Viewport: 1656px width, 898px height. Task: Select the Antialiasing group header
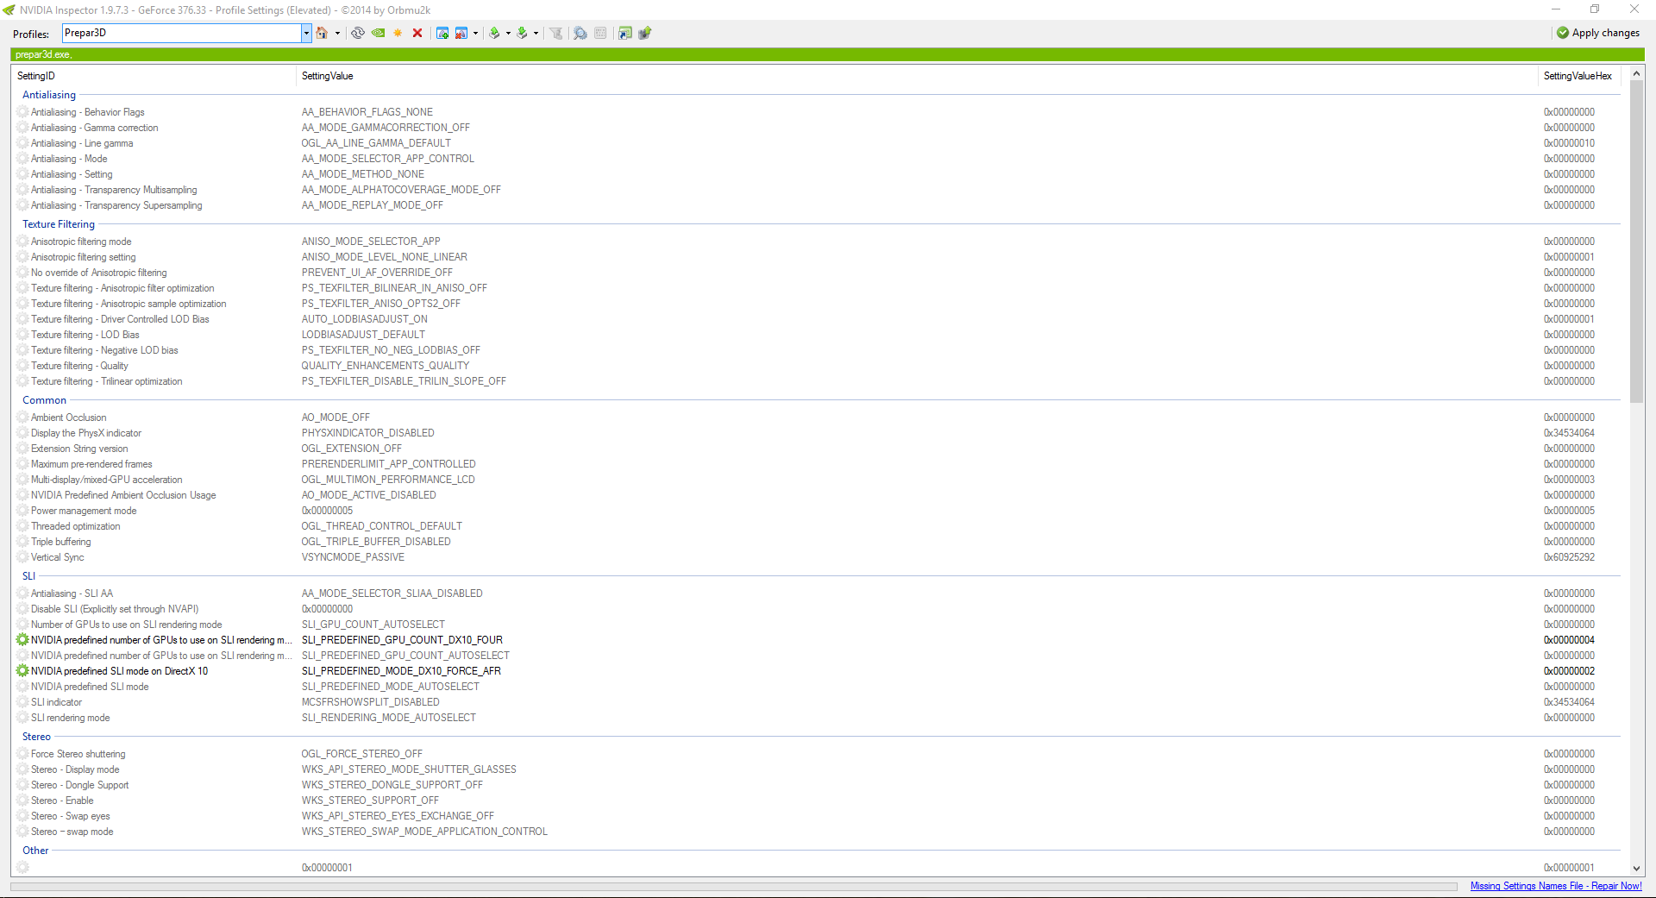pyautogui.click(x=49, y=95)
